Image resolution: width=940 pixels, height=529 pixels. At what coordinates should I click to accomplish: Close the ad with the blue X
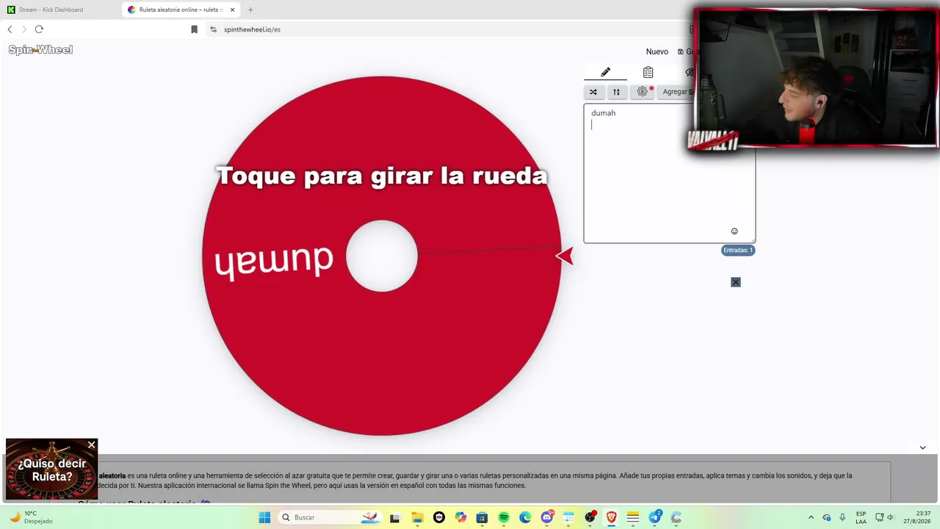pos(736,282)
